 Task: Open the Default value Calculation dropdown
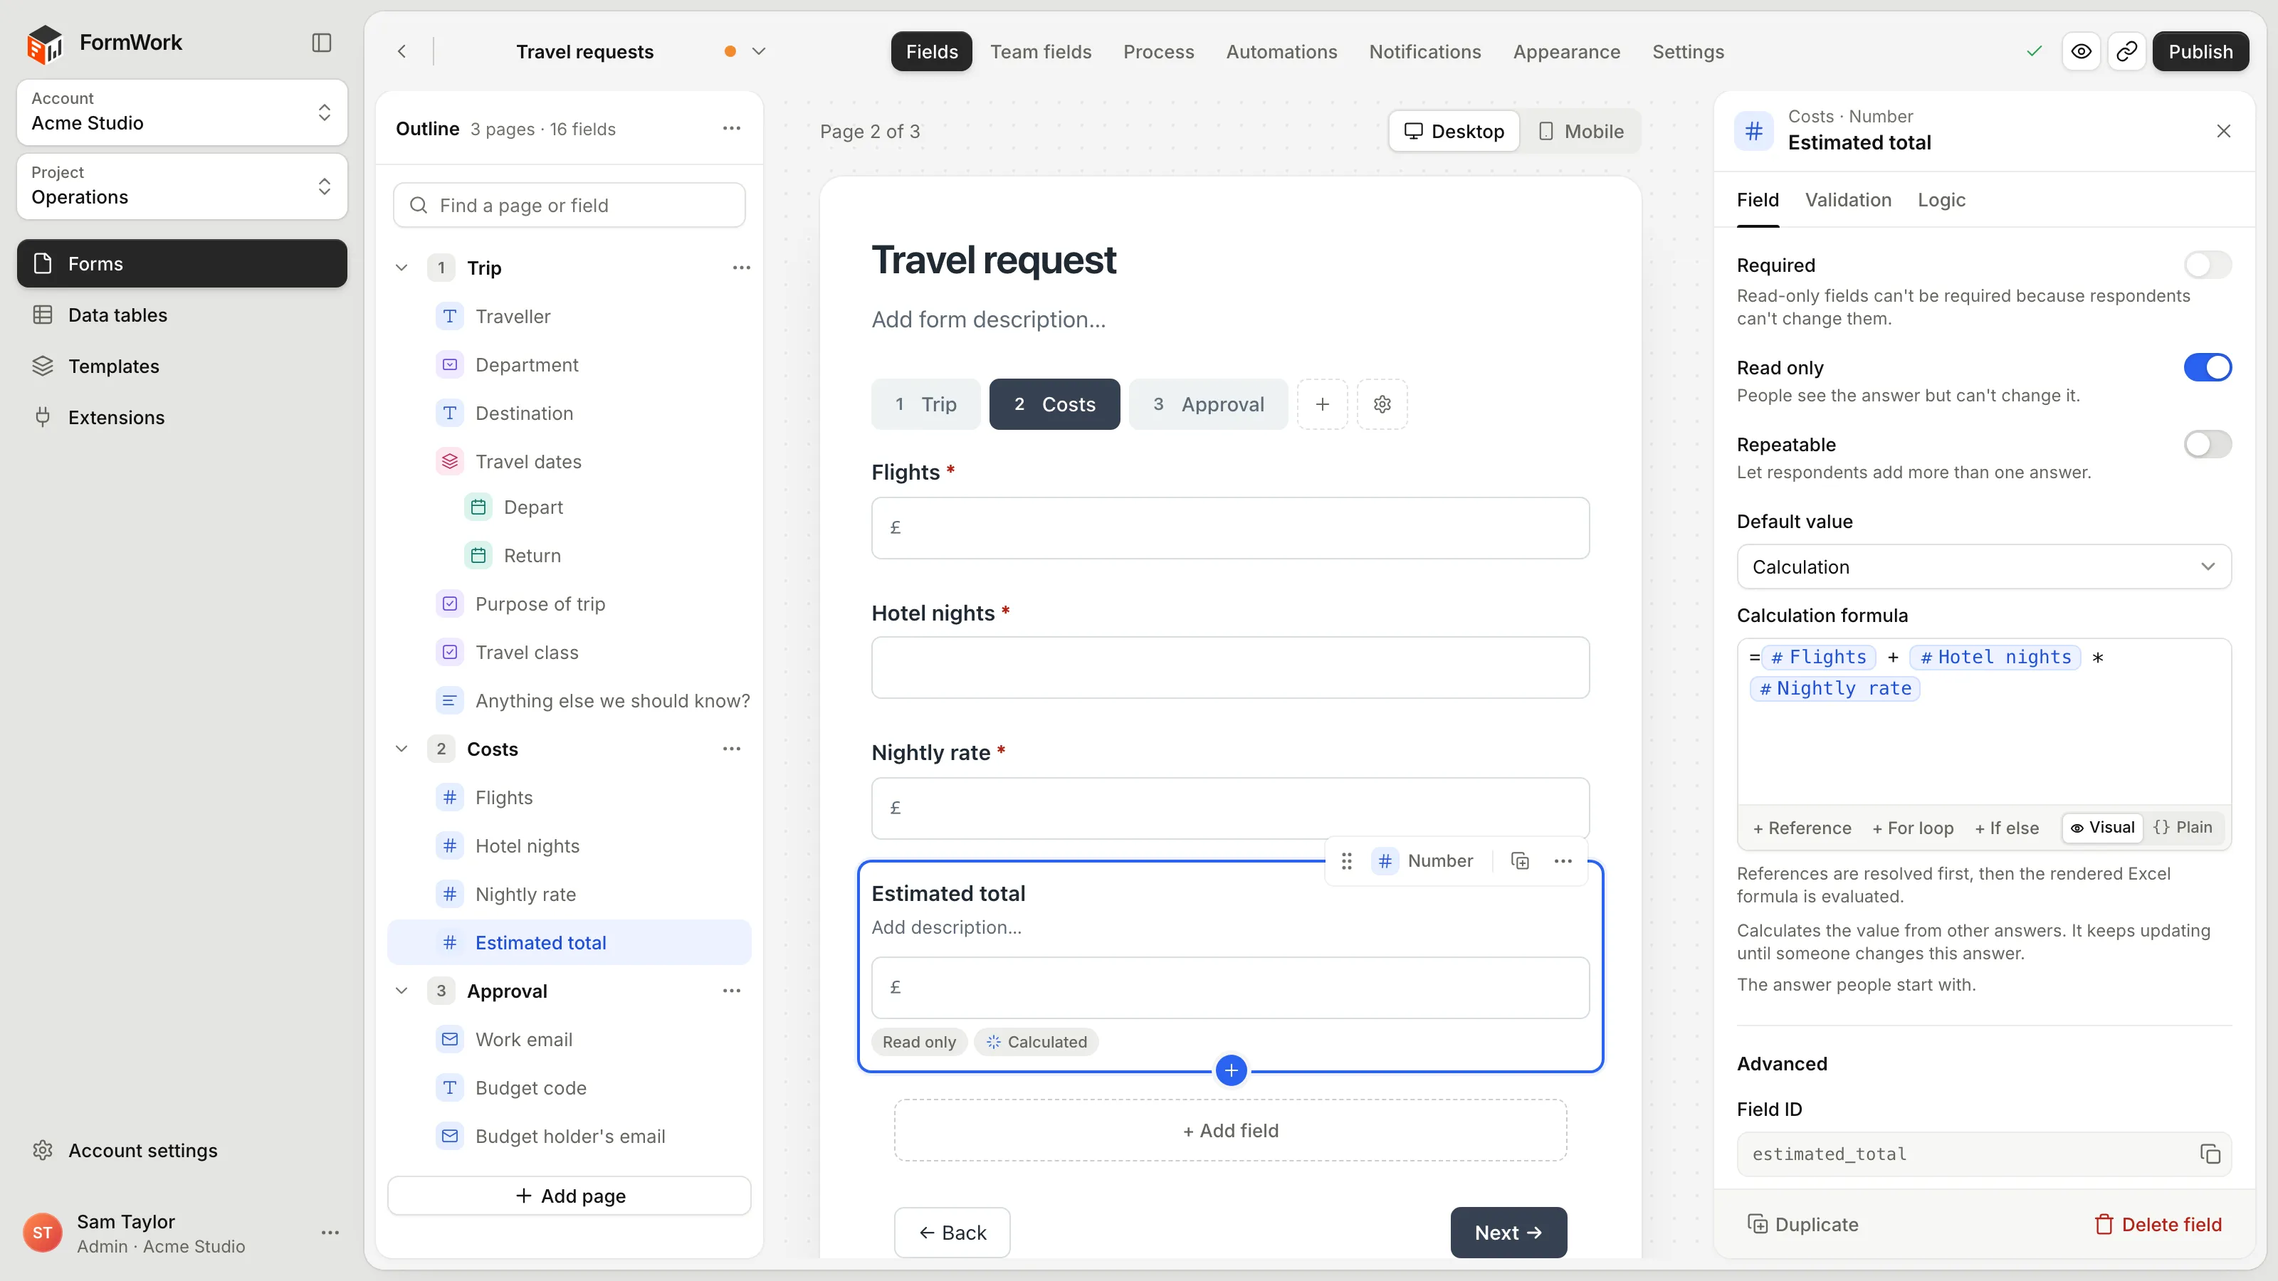click(x=1983, y=566)
